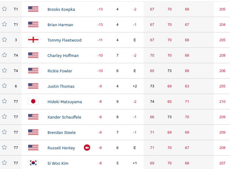Click Justin Thomas's round three score 63
The image size is (230, 169).
tap(187, 86)
